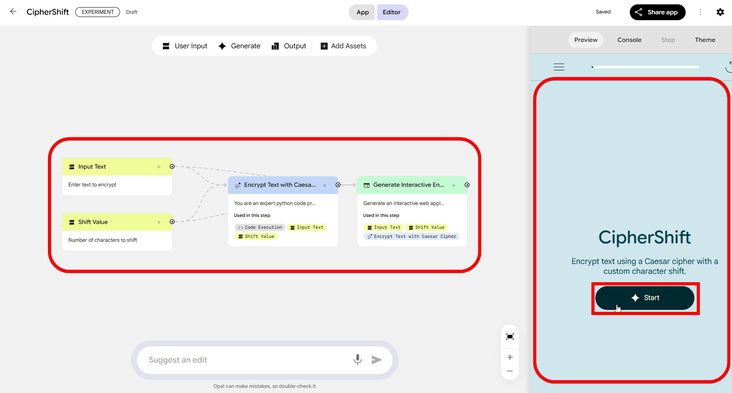Run the Shift Value node play arrow
The width and height of the screenshot is (732, 393).
coord(159,222)
